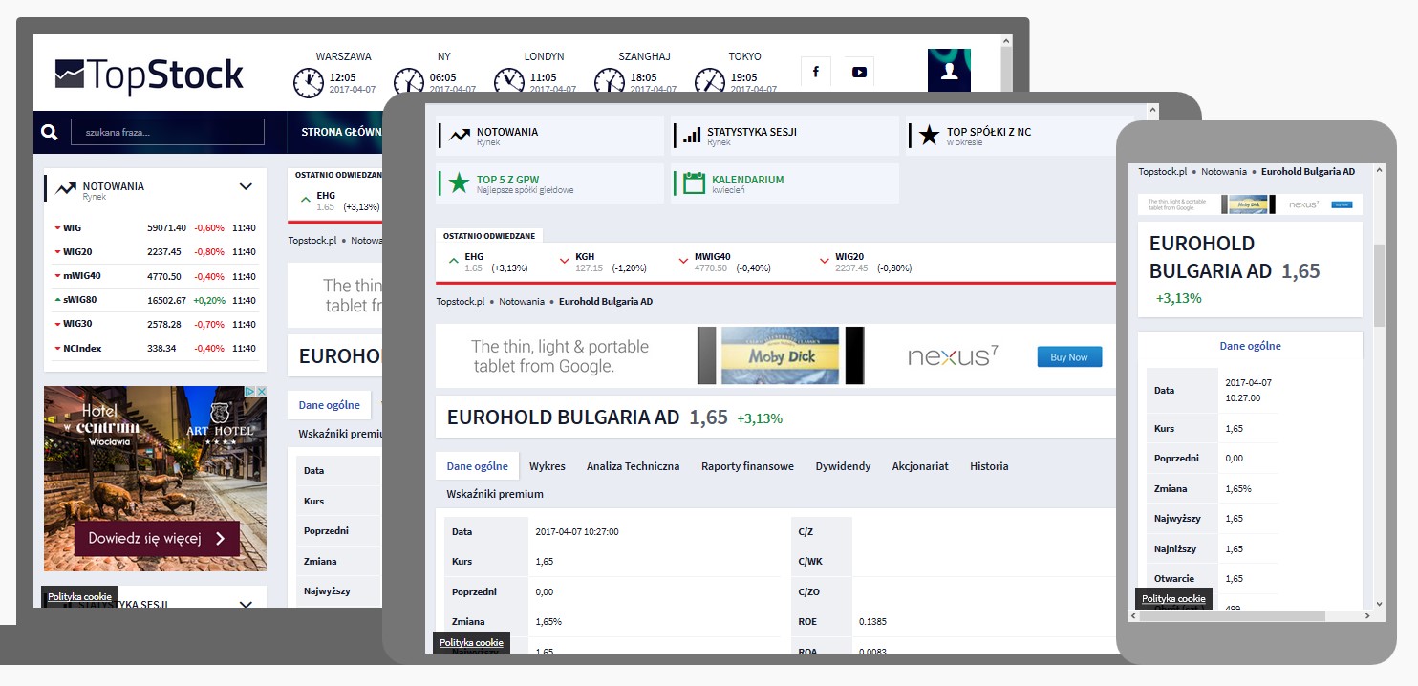Open the Wskaźniki premium tab in tablet view
Viewport: 1418px width, 686px height.
[x=495, y=494]
